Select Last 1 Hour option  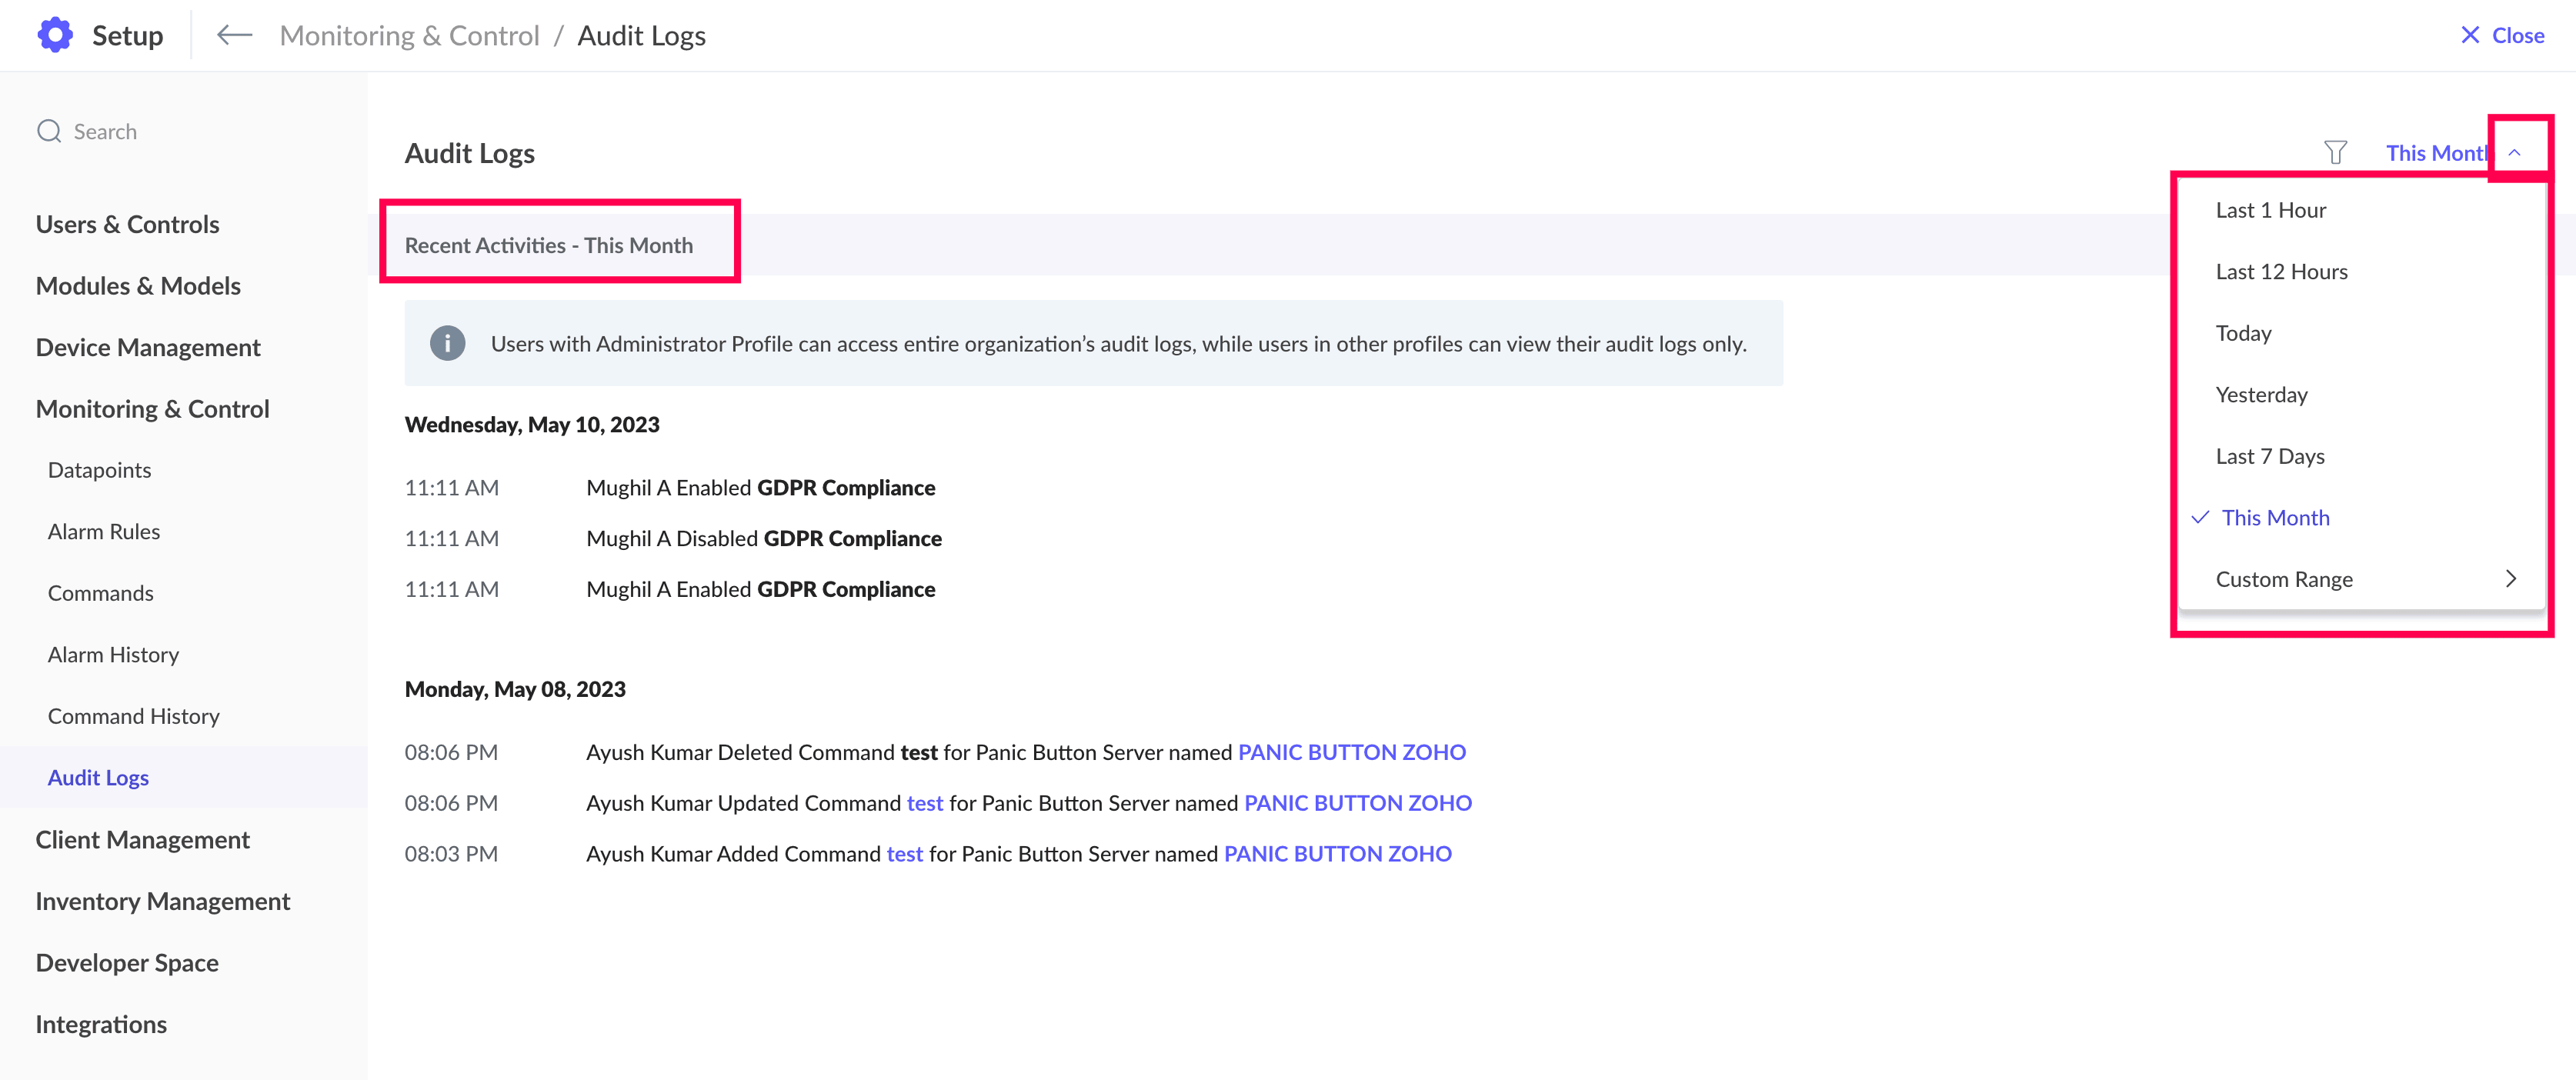coord(2270,210)
